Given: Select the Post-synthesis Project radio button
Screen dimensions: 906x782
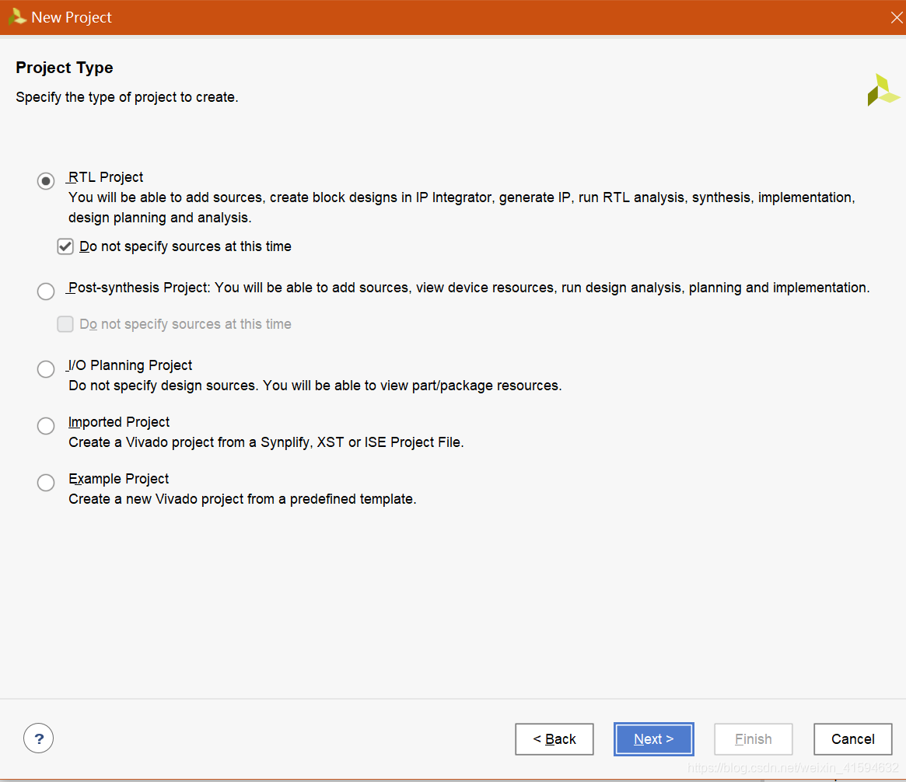Looking at the screenshot, I should click(x=46, y=291).
